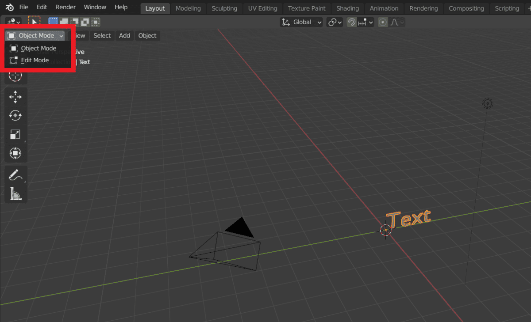Select the Scale tool
Screen dimensions: 531x322
[15, 134]
